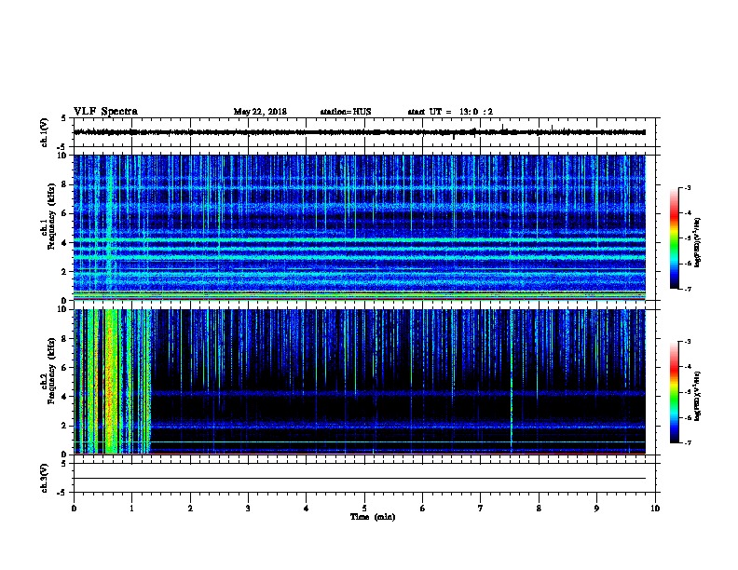
Task: Click time axis tick label '2'
Action: [x=190, y=508]
